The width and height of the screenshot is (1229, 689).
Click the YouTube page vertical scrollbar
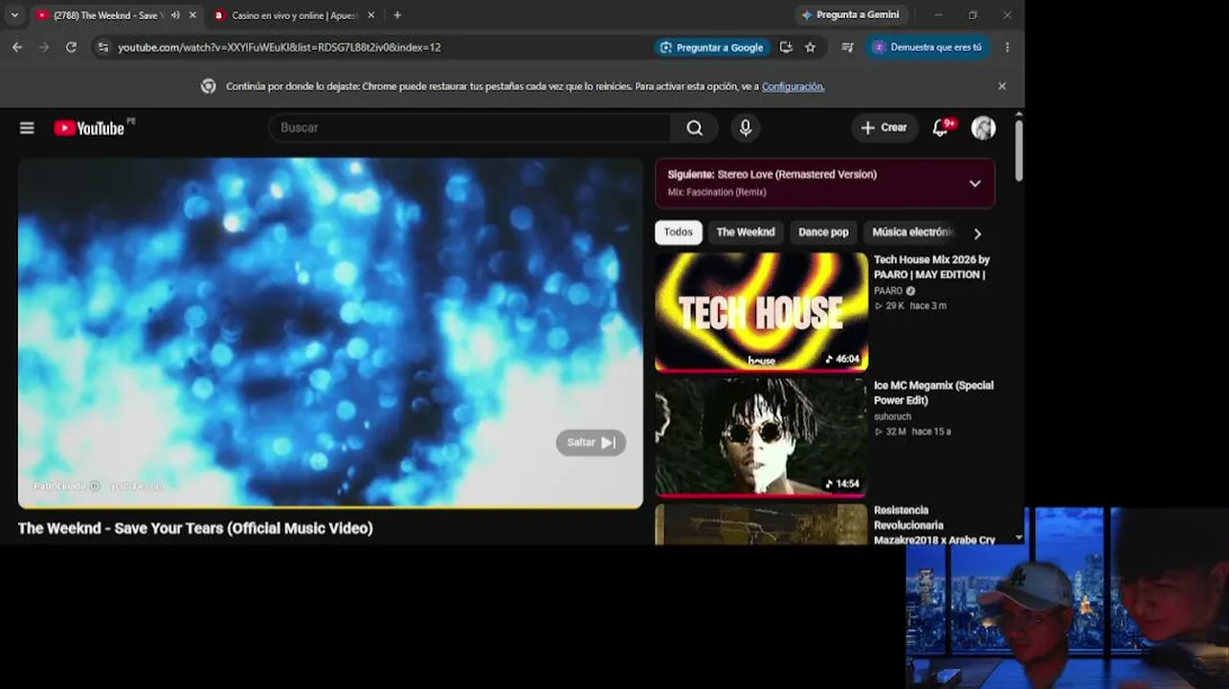(1018, 148)
